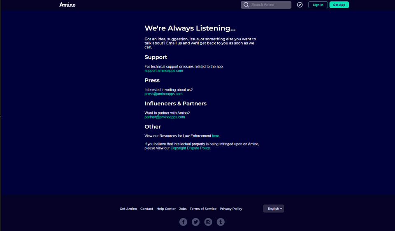395x231 pixels.
Task: Click the partner@aminoapps.com email link
Action: (x=165, y=117)
